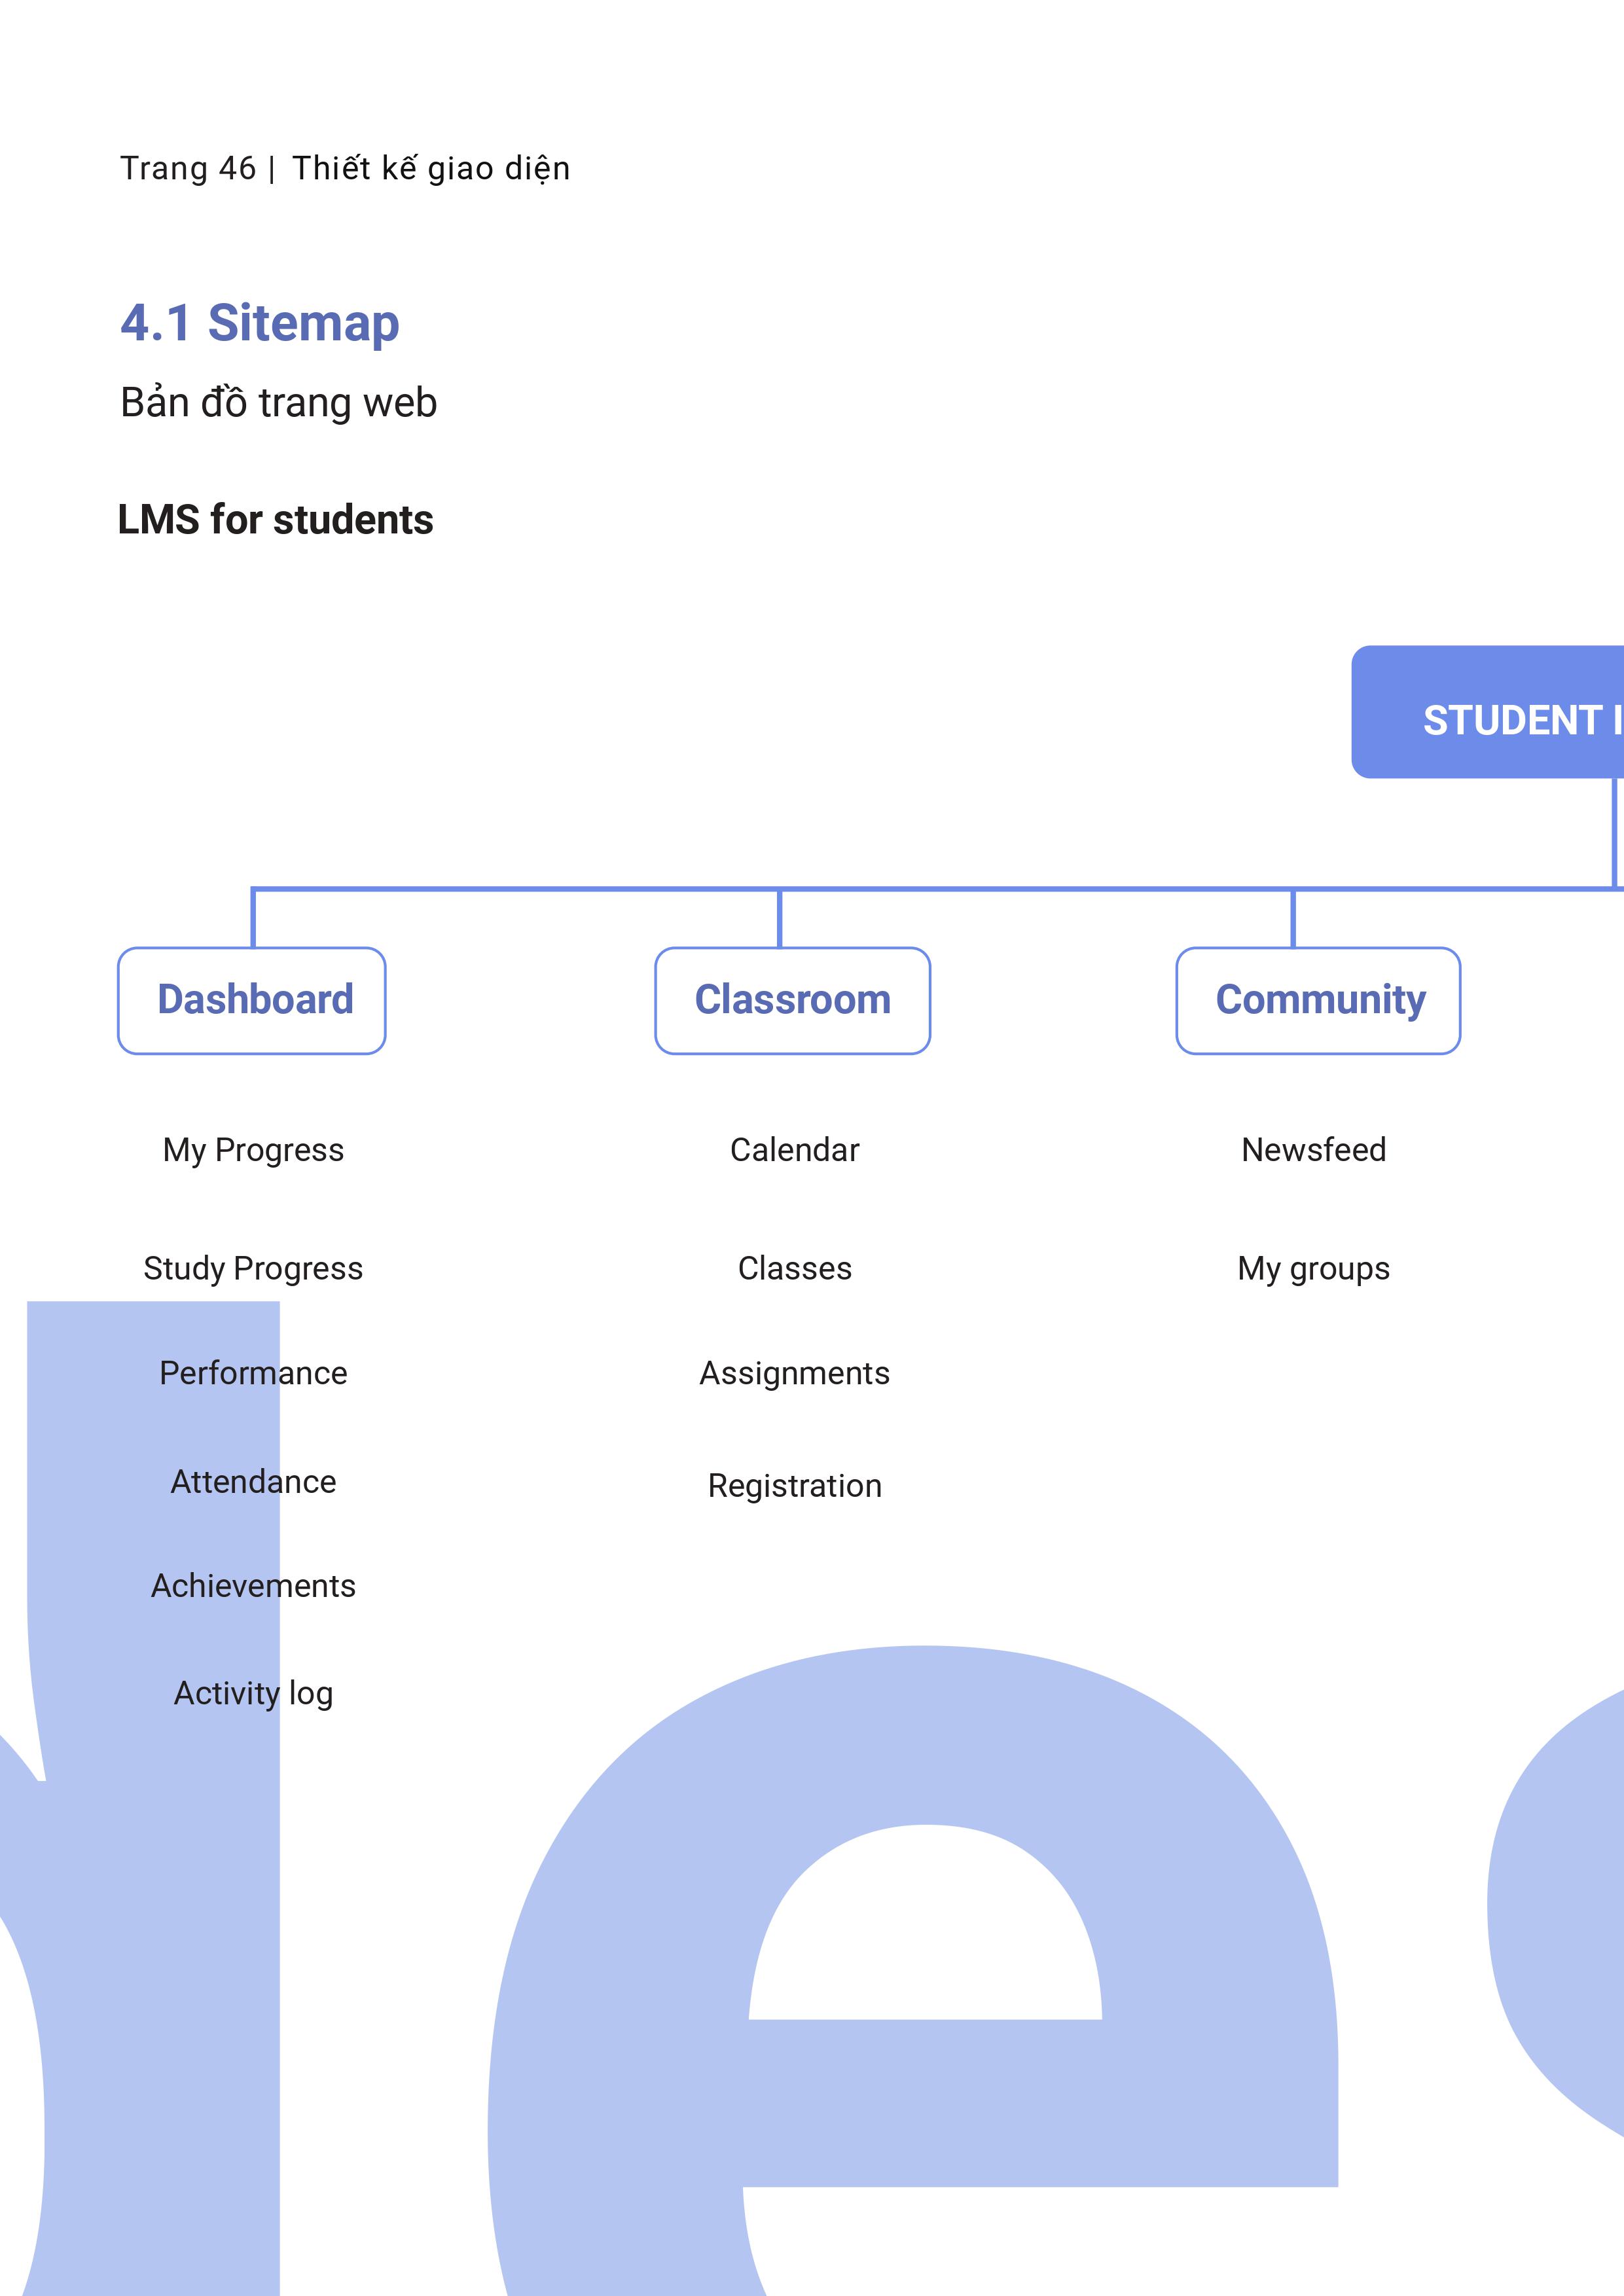Screen dimensions: 1624x2296
Task: Choose the Registration entry
Action: [x=794, y=1486]
